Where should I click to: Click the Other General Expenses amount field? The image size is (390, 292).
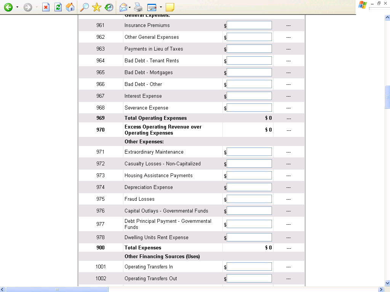[249, 37]
